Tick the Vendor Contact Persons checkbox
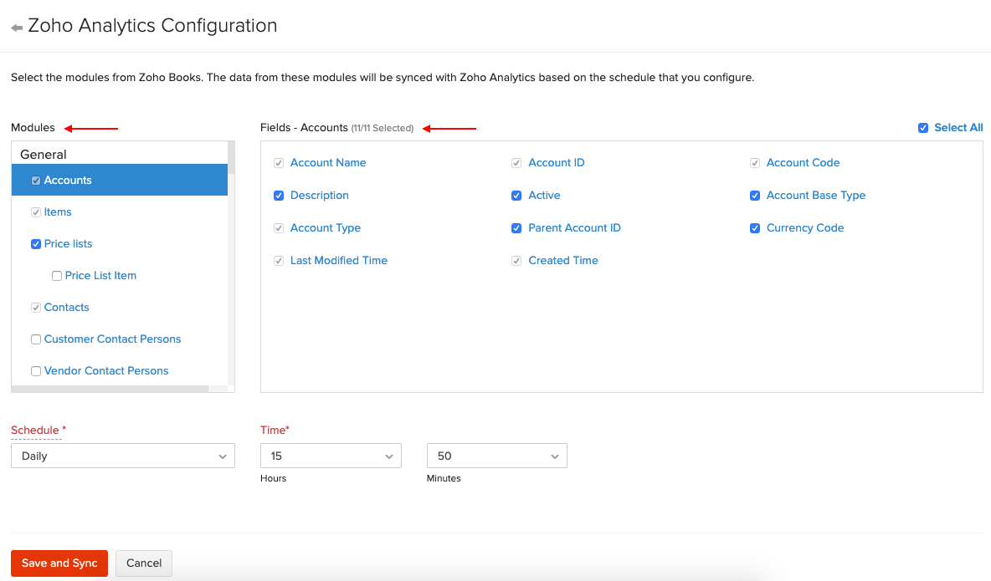 coord(36,371)
